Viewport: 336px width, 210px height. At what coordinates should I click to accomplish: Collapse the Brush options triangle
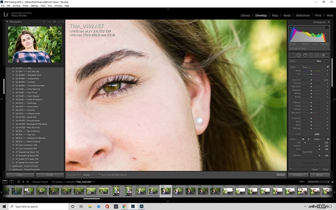328,139
